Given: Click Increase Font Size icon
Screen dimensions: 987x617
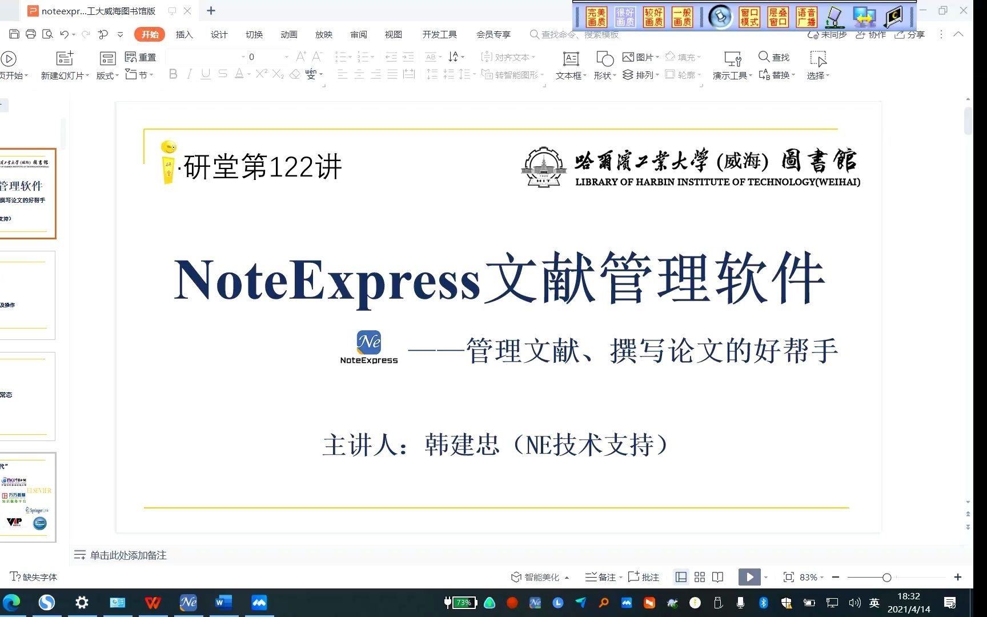Looking at the screenshot, I should point(301,57).
